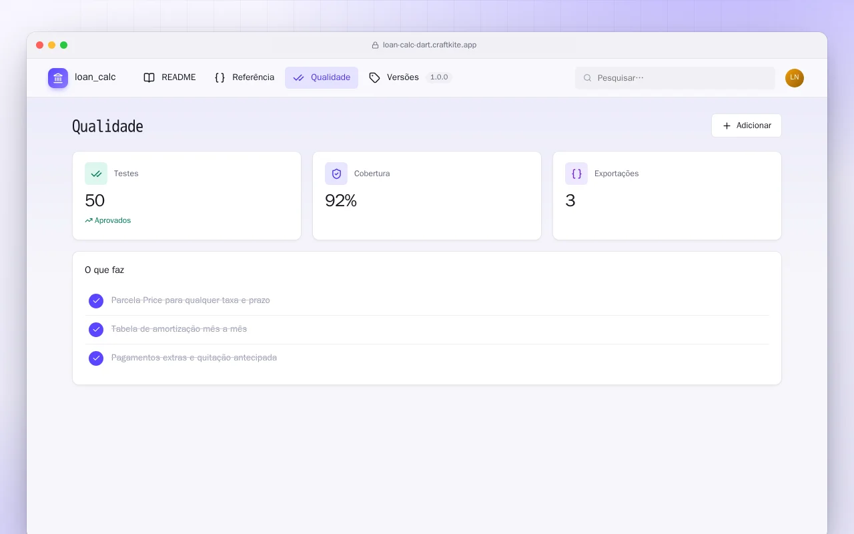Maximize the window with the green button

[64, 45]
